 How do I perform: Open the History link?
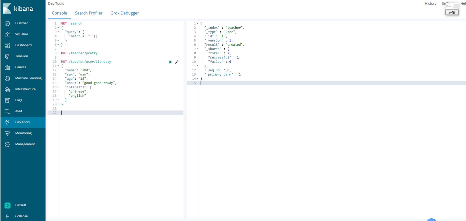point(430,3)
